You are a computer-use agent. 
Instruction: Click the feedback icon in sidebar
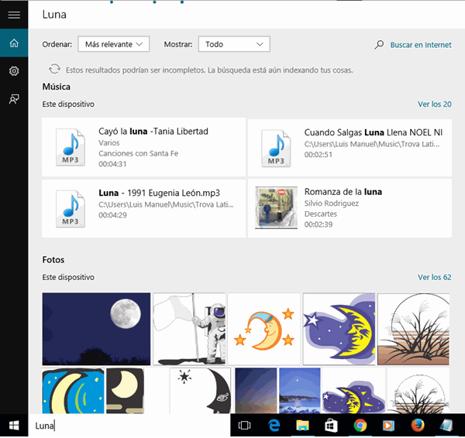coord(13,99)
